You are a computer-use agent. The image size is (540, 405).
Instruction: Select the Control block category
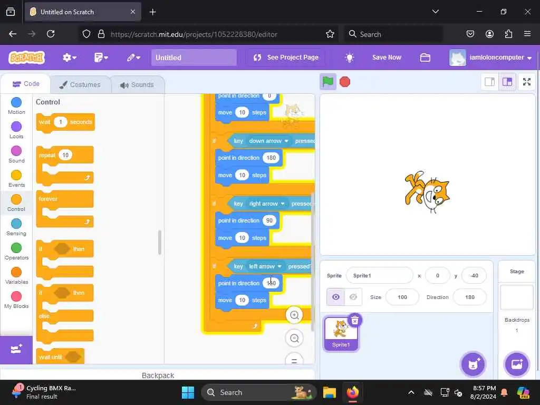click(x=16, y=203)
